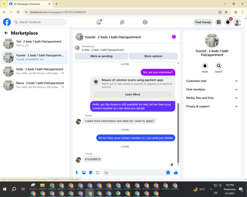Viewport: 247px width, 197px height.
Task: Open the Chrome profile icon
Action: [x=236, y=12]
